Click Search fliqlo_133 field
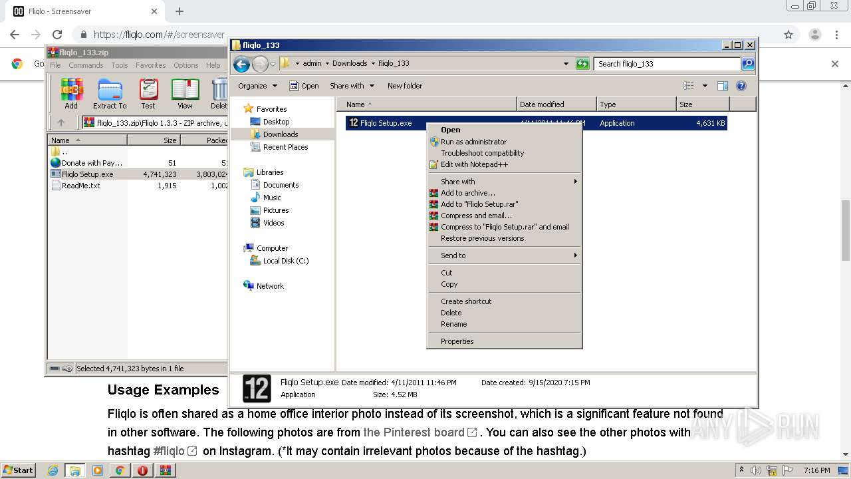Image resolution: width=851 pixels, height=479 pixels. point(667,64)
